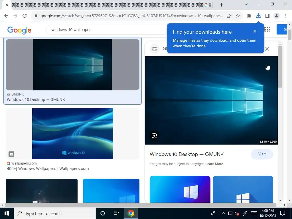Image resolution: width=292 pixels, height=219 pixels.
Task: Open network status tray icon
Action: coord(230,213)
